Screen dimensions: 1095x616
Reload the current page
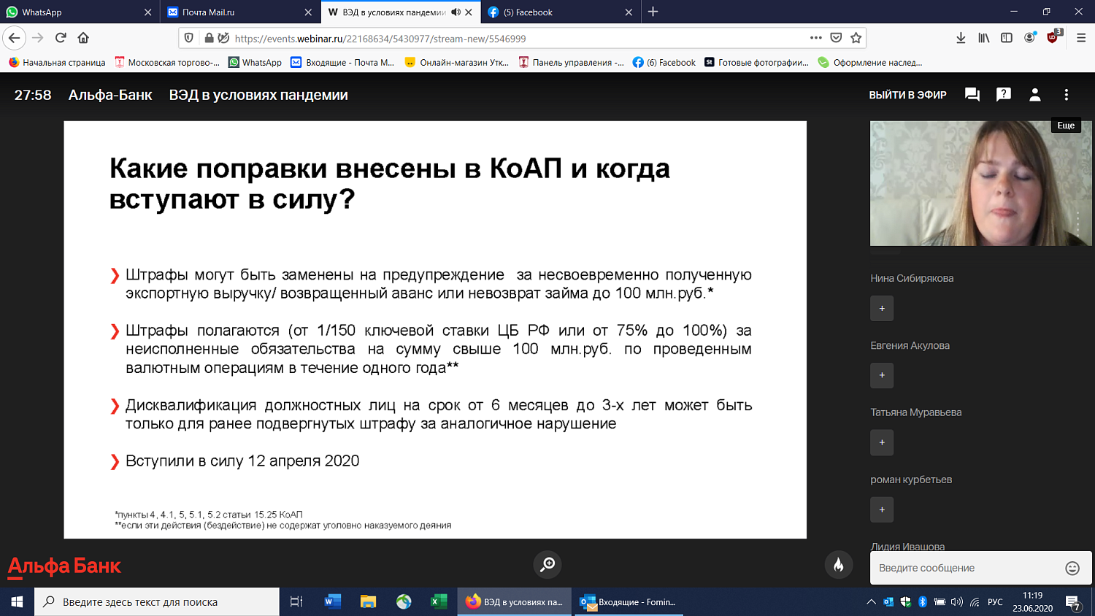61,38
